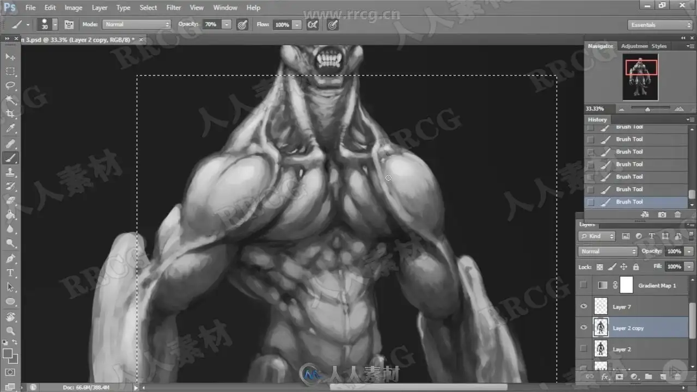
Task: Enable airbrush mode
Action: pyautogui.click(x=313, y=24)
